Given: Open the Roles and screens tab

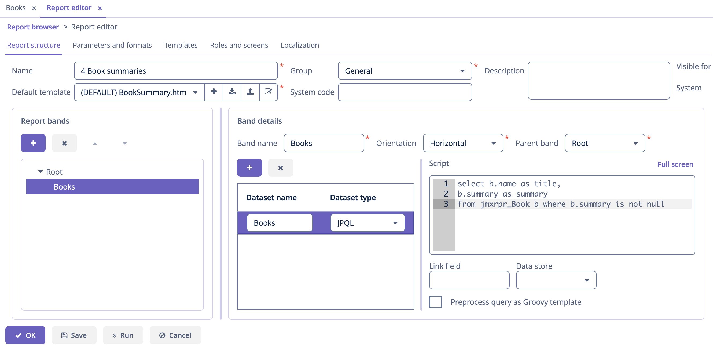Looking at the screenshot, I should 239,45.
